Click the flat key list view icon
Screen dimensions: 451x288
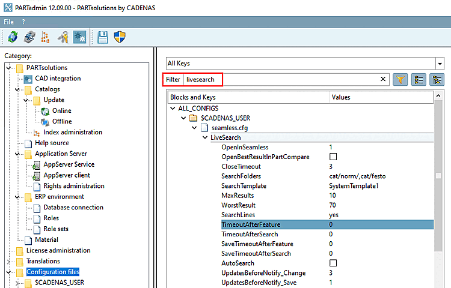[418, 79]
